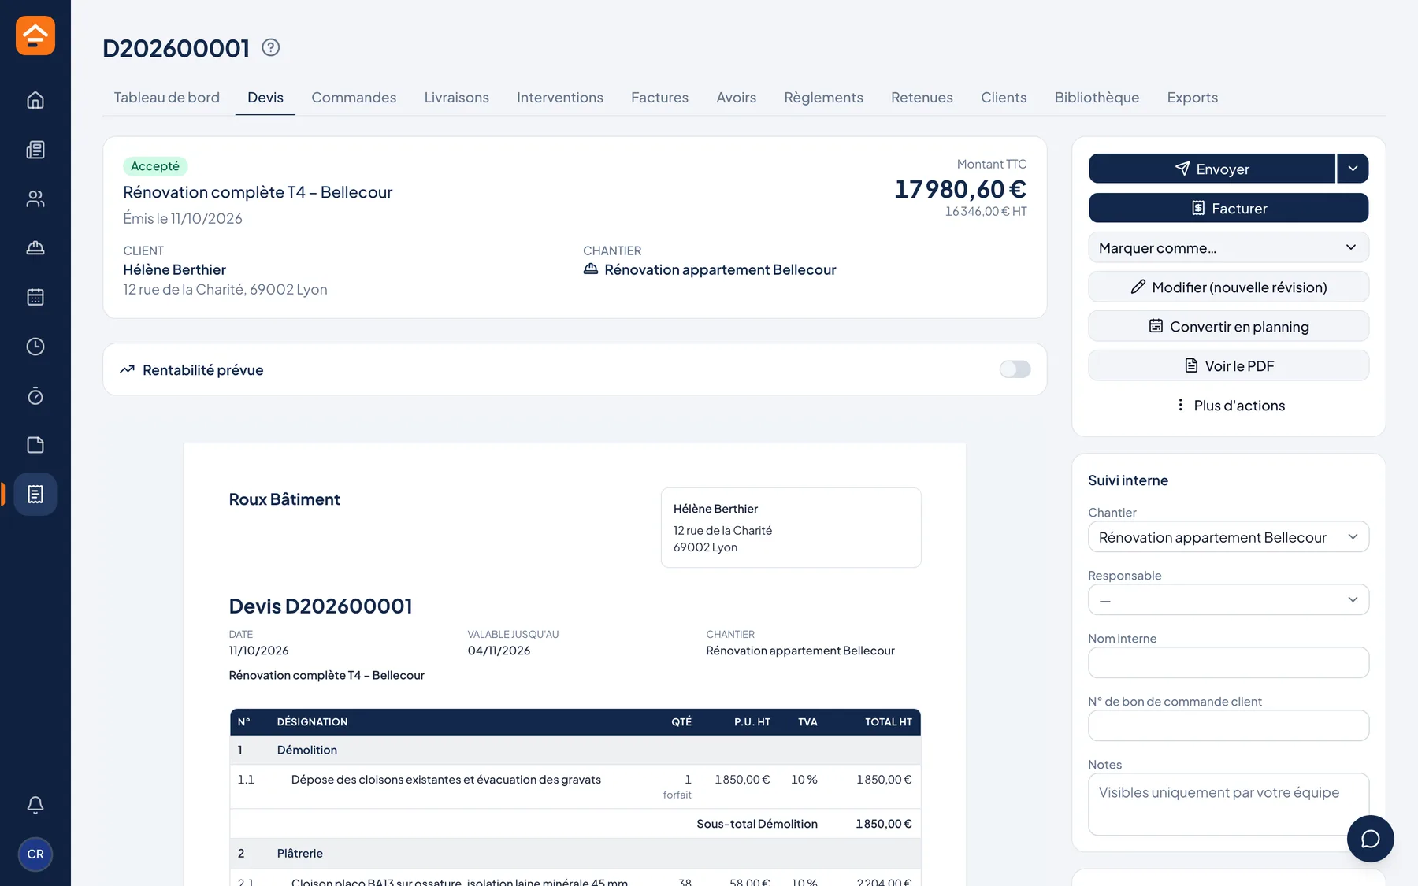Click the Facturer button
The width and height of the screenshot is (1418, 886).
[1228, 208]
